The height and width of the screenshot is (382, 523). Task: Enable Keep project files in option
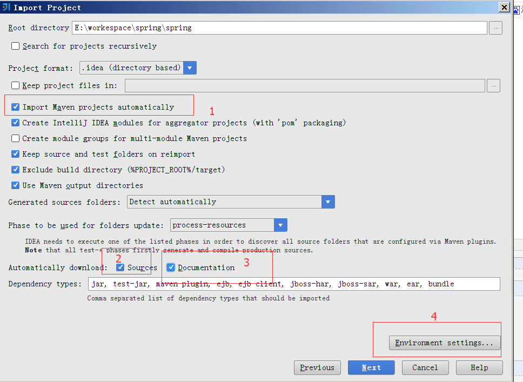[15, 85]
